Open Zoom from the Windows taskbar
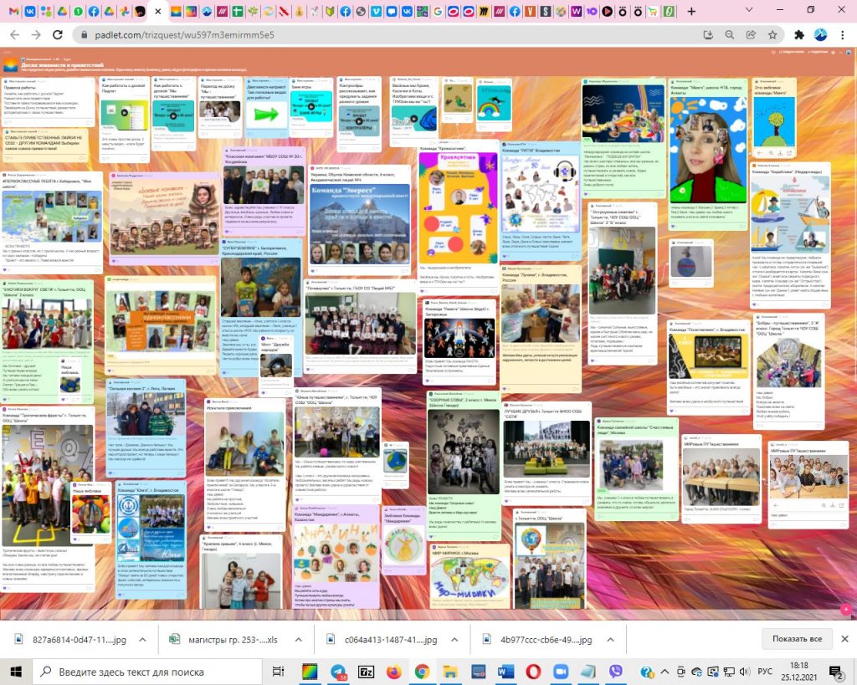The image size is (857, 685). coord(561,672)
